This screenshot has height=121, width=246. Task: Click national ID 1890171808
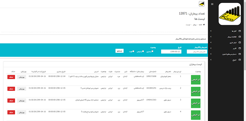pos(151,76)
